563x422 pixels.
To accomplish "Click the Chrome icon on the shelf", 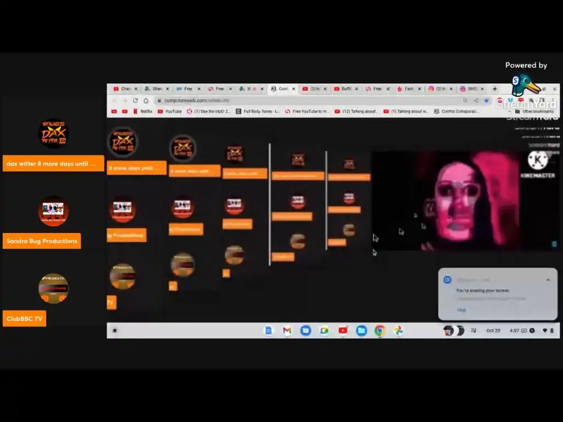I will pyautogui.click(x=380, y=330).
